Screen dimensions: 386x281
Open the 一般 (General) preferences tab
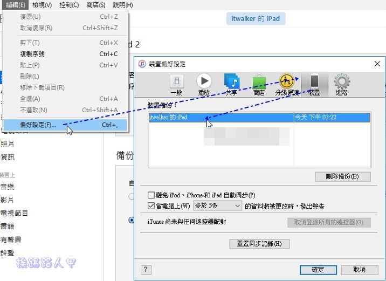176,85
